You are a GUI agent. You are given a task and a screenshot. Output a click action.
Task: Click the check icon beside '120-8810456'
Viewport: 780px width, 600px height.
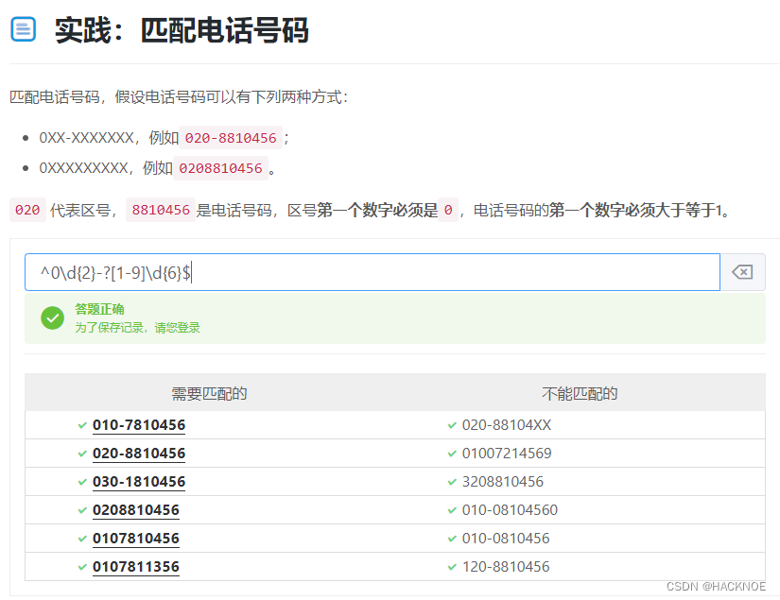pos(452,567)
